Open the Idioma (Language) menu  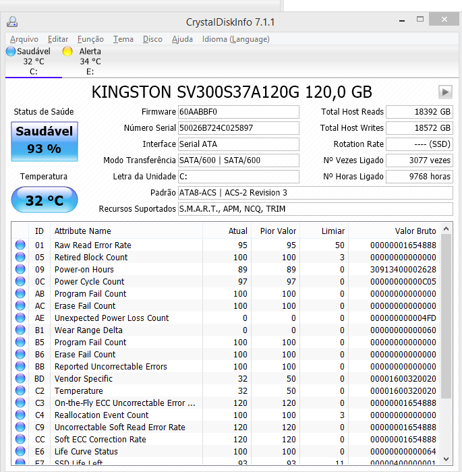235,39
